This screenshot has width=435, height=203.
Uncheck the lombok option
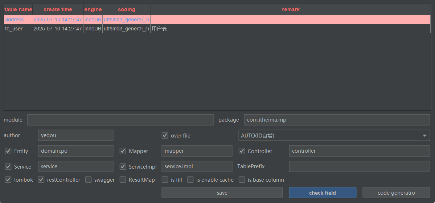pos(8,180)
